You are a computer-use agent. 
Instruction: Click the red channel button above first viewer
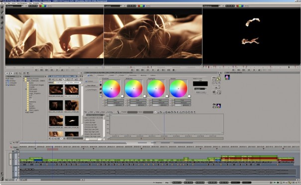tap(40, 6)
